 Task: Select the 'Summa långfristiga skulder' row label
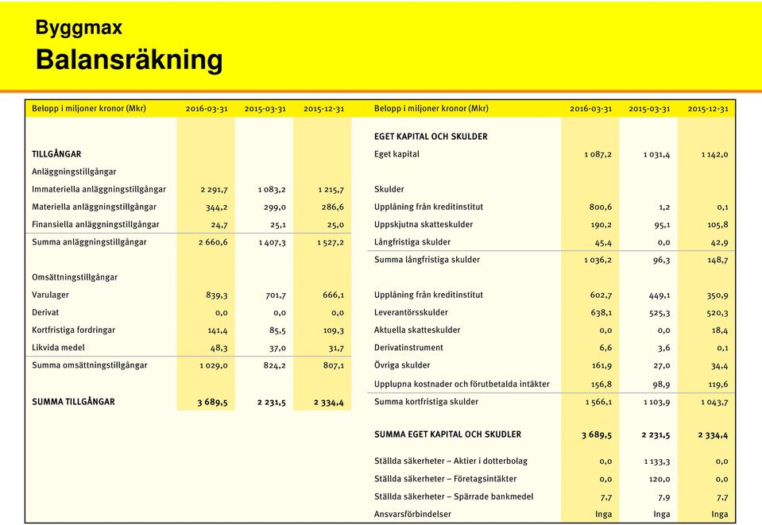click(x=427, y=260)
